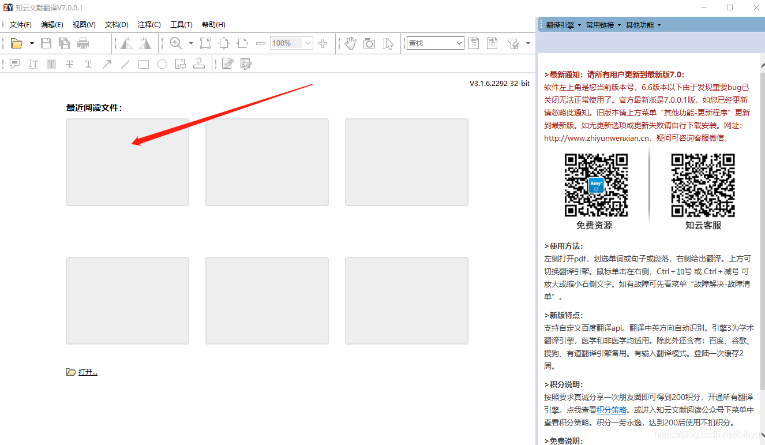Click the 打开... link
Image resolution: width=765 pixels, height=445 pixels.
[87, 371]
